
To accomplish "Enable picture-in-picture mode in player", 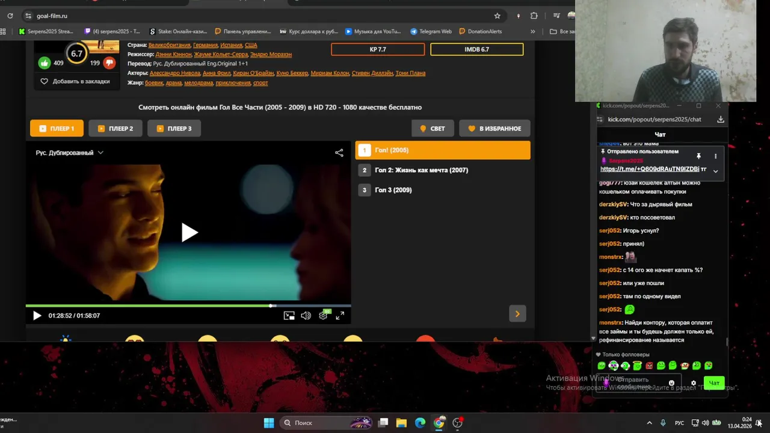I will (289, 316).
